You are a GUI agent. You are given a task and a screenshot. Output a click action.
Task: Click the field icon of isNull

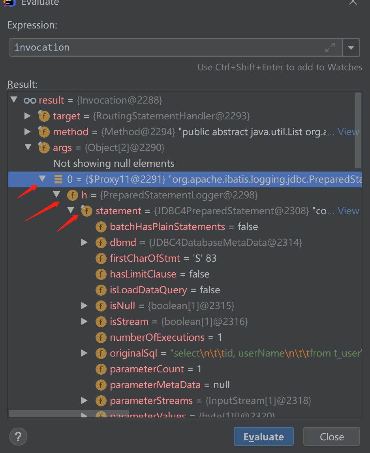pyautogui.click(x=101, y=306)
